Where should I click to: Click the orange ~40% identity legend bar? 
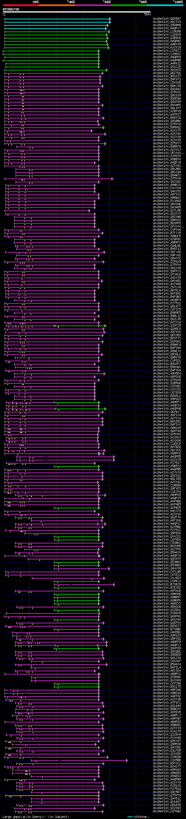pos(57,5)
